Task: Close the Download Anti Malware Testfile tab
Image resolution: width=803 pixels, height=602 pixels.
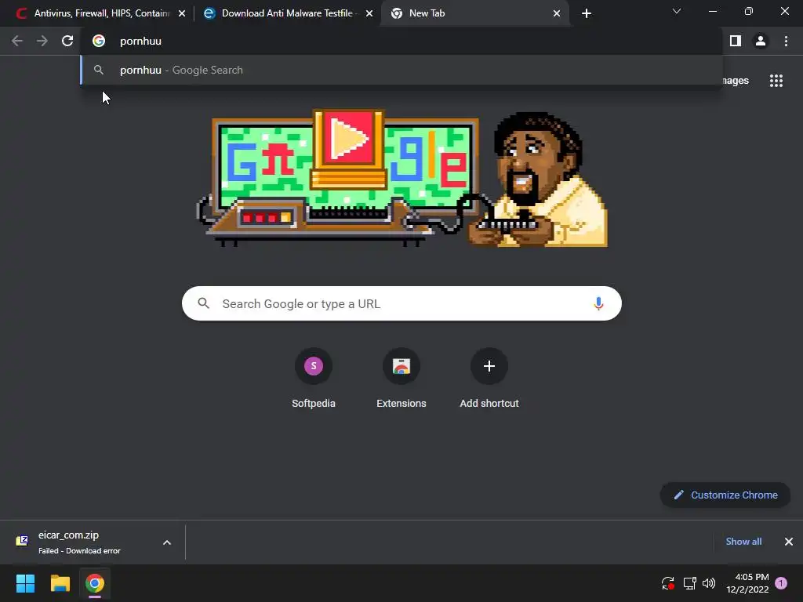Action: pyautogui.click(x=369, y=13)
